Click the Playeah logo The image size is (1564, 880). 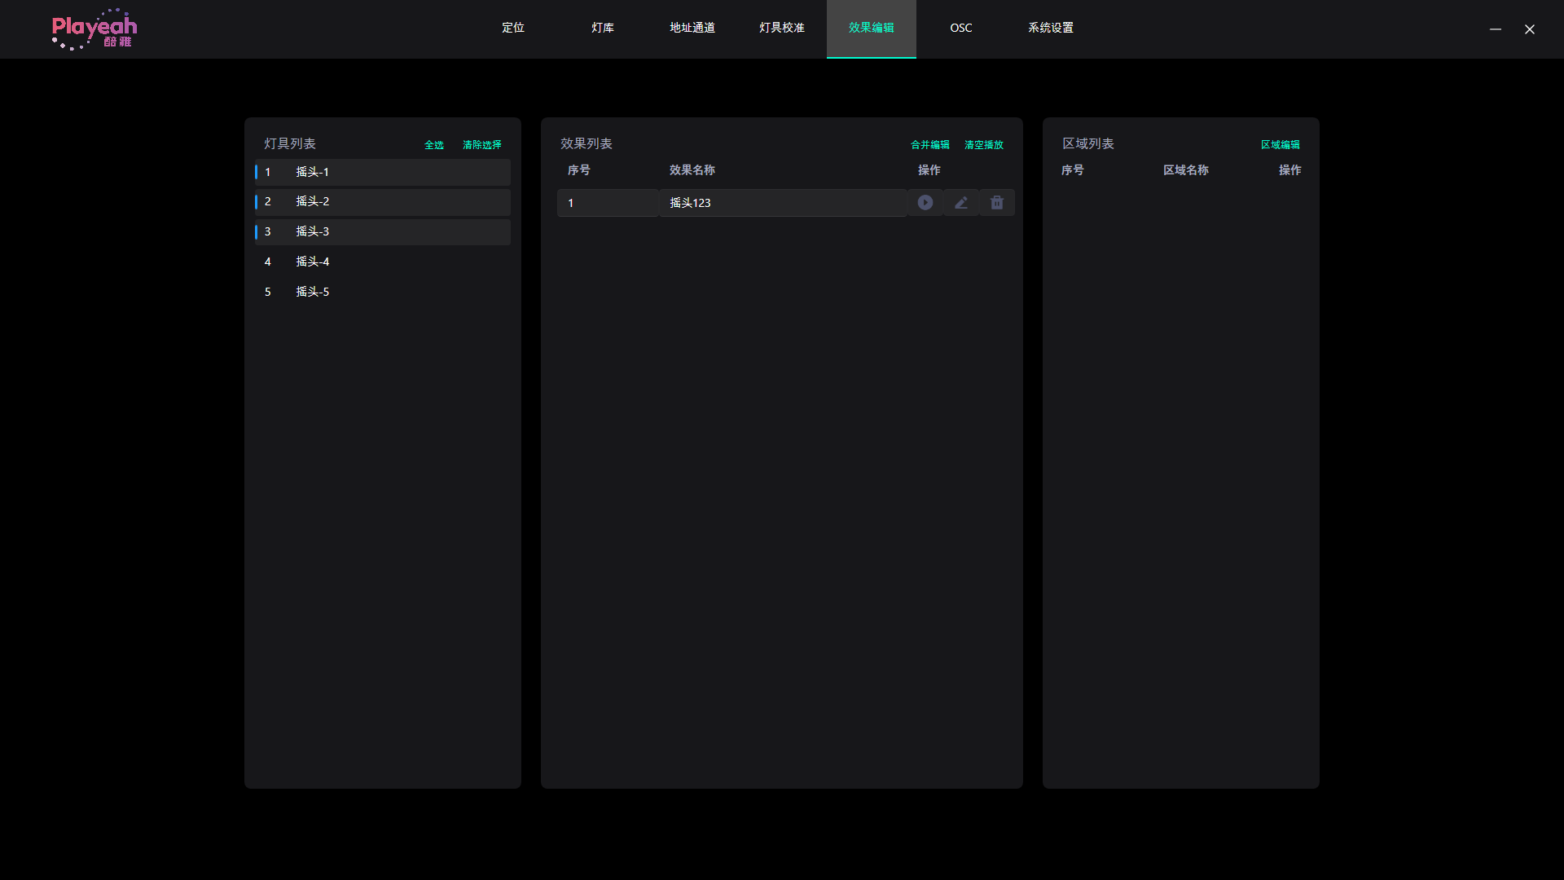pyautogui.click(x=94, y=29)
